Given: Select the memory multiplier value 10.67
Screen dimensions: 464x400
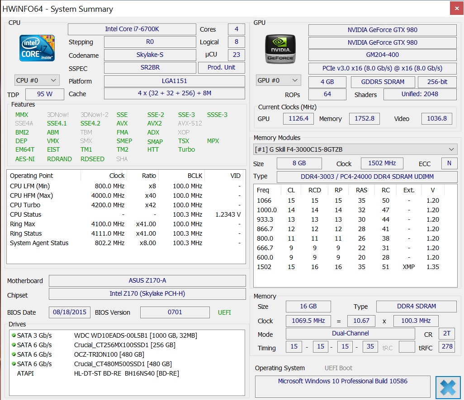Looking at the screenshot, I should point(361,321).
